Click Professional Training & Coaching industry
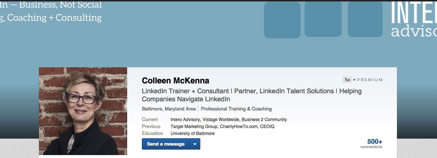The width and height of the screenshot is (437, 158). pyautogui.click(x=236, y=109)
